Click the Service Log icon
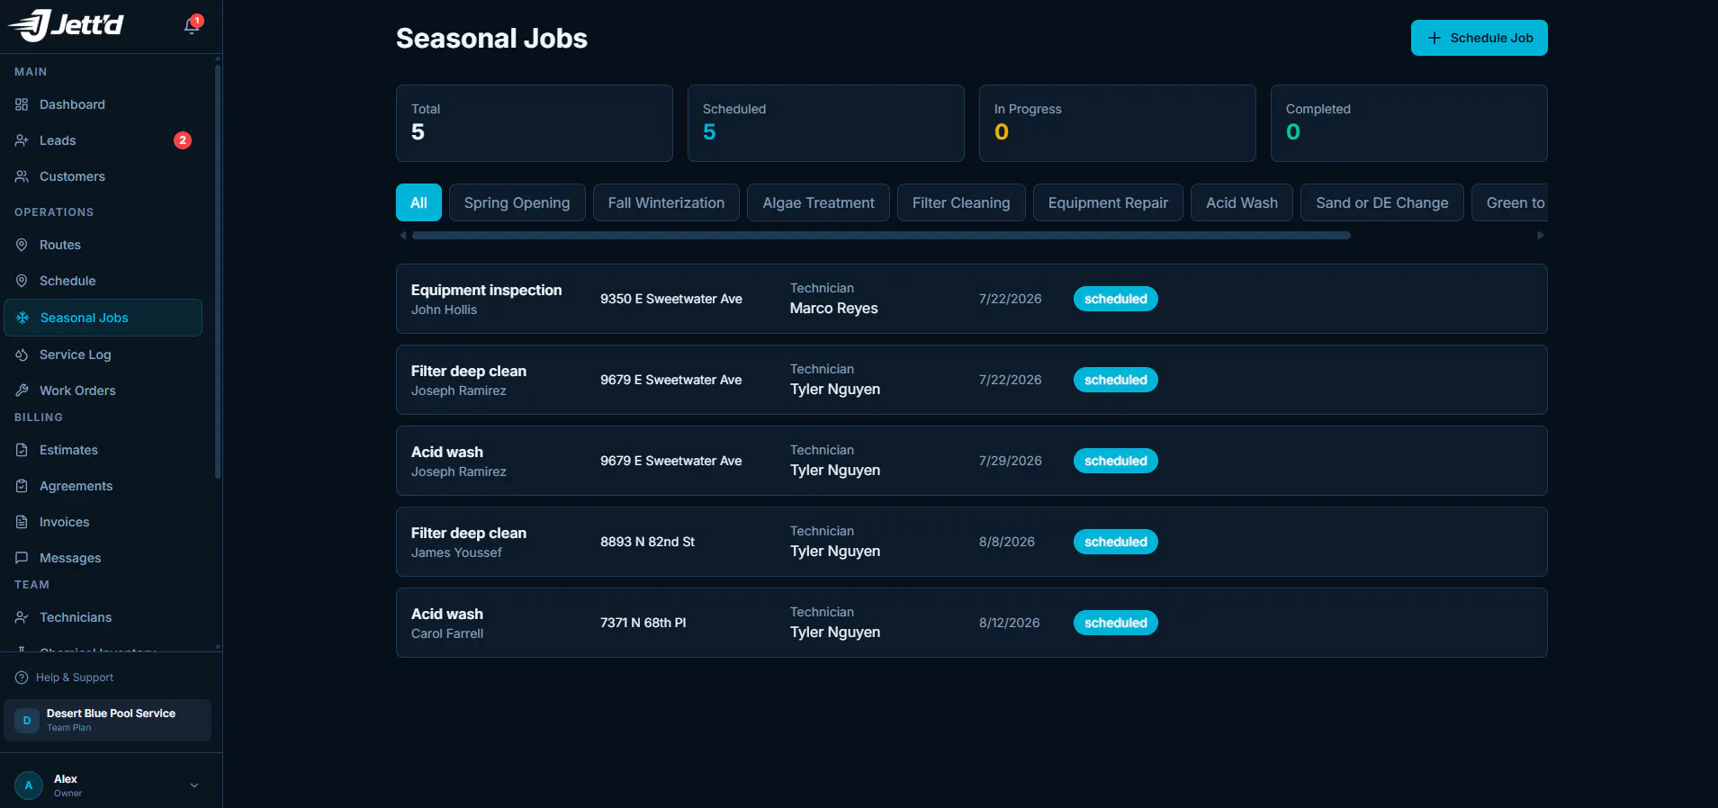 [22, 355]
